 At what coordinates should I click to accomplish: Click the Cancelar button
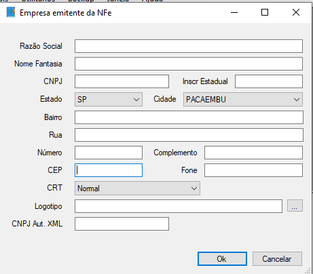coord(277,258)
